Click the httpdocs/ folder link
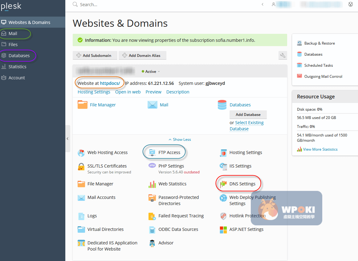 pos(110,83)
